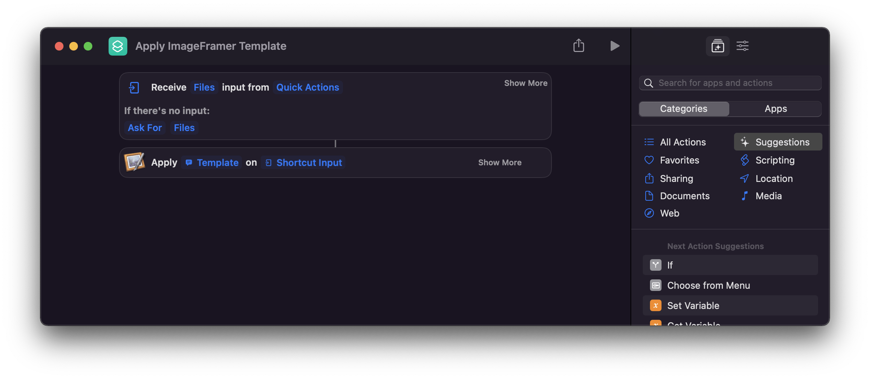Change the Files input type token

[204, 87]
